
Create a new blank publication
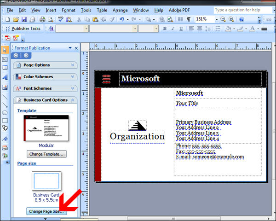[x=7, y=19]
